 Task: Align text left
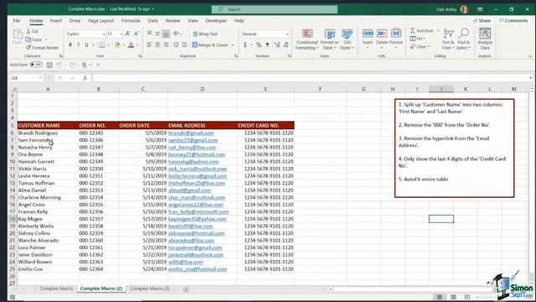(149, 44)
